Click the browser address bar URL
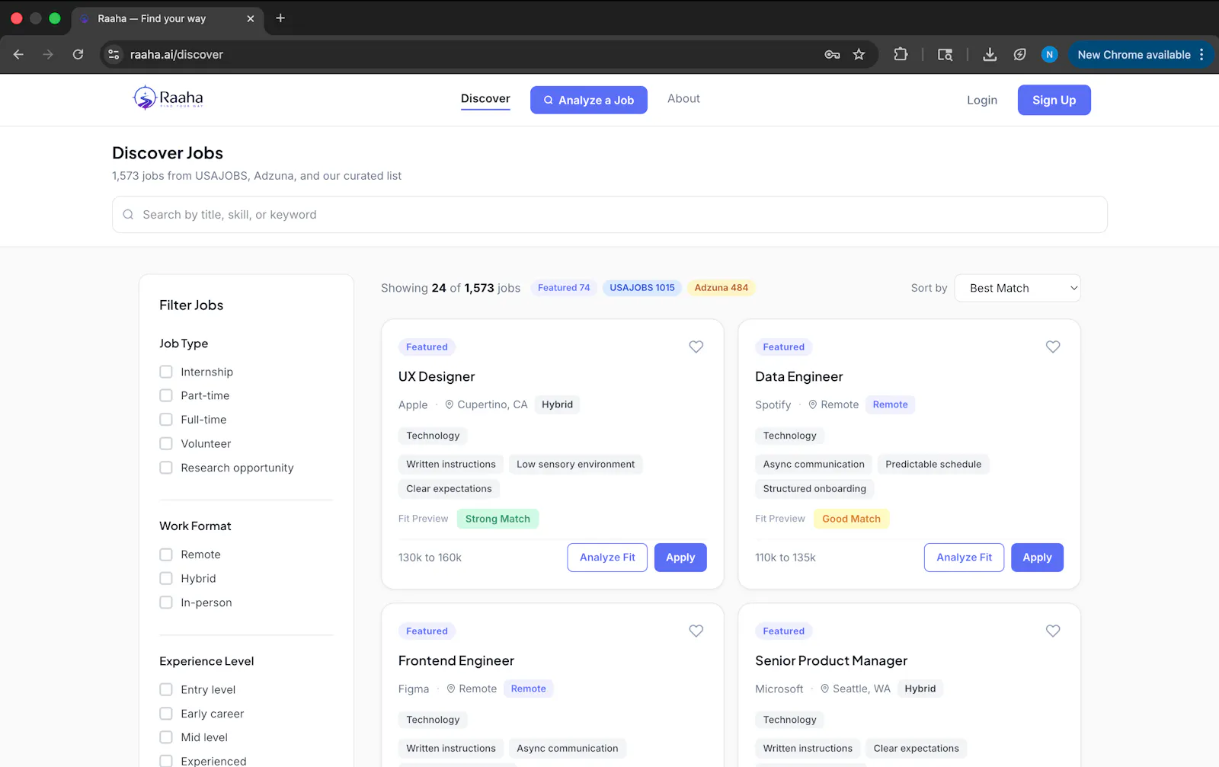 (x=177, y=54)
